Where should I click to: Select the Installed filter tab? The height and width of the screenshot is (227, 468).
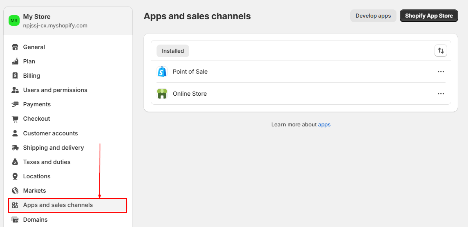[173, 51]
